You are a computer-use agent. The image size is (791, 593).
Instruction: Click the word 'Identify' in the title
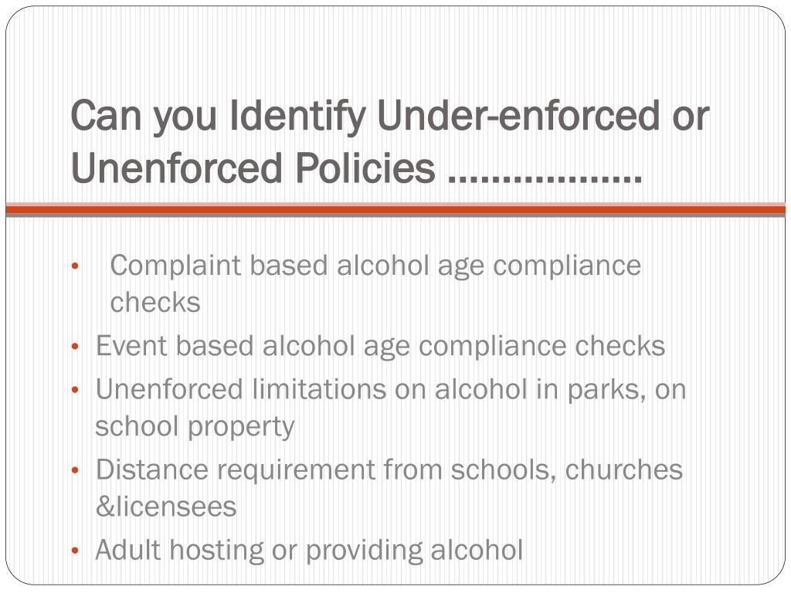click(297, 117)
